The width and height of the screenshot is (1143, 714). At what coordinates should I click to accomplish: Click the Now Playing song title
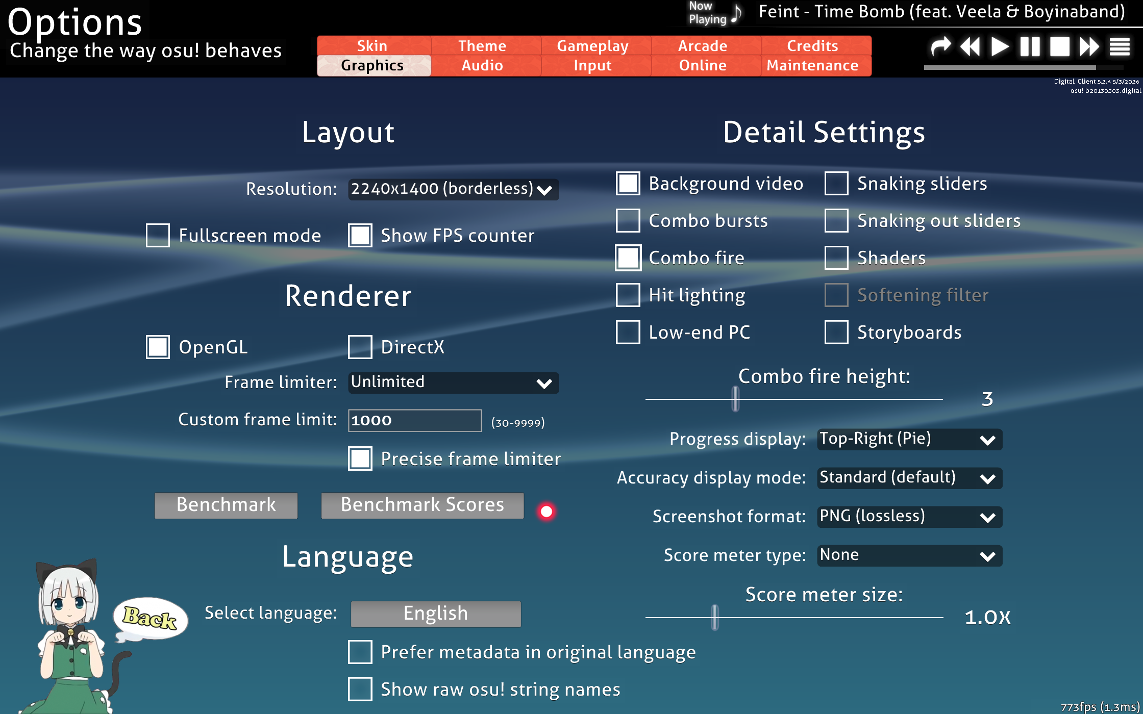click(x=942, y=12)
